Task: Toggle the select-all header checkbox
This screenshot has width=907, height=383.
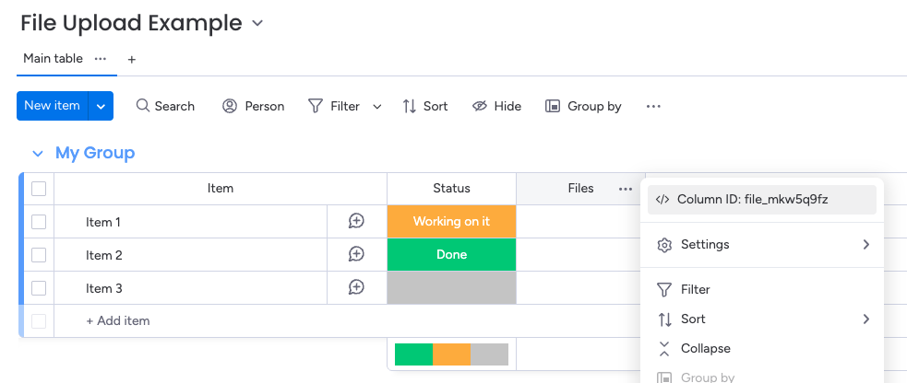Action: (x=39, y=189)
